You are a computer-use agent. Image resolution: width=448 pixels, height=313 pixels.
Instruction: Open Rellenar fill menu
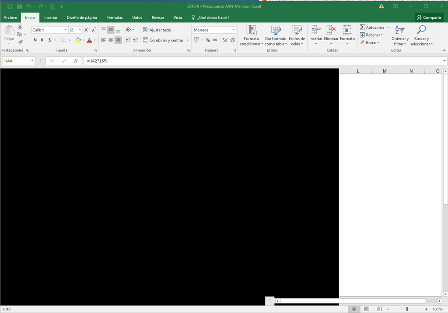click(371, 35)
